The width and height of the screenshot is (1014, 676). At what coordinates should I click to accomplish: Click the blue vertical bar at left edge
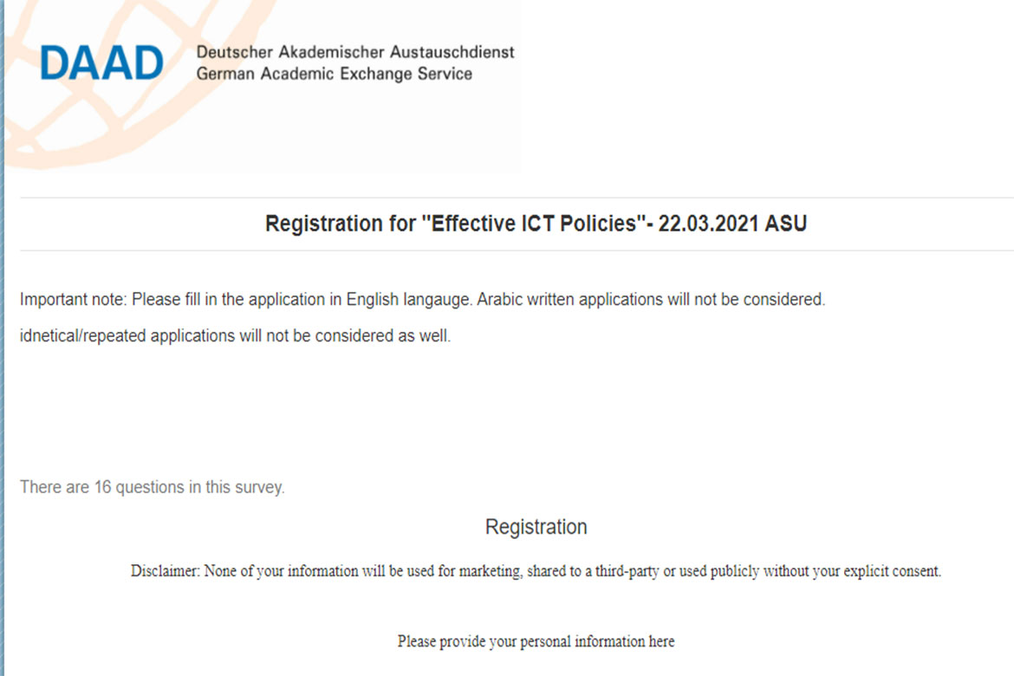(x=2, y=347)
